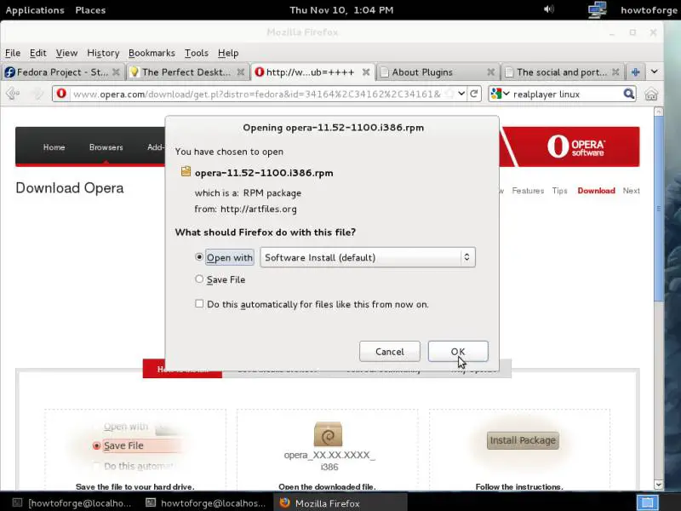Image resolution: width=681 pixels, height=511 pixels.
Task: Close The Perfect Desktop tab
Action: click(x=241, y=72)
